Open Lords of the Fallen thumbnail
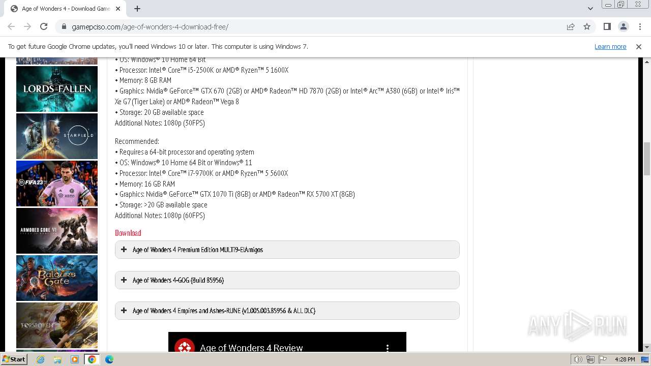 pos(57,89)
